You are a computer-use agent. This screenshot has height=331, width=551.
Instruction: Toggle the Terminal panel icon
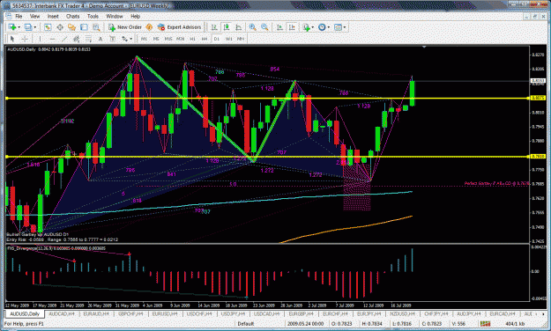point(84,27)
